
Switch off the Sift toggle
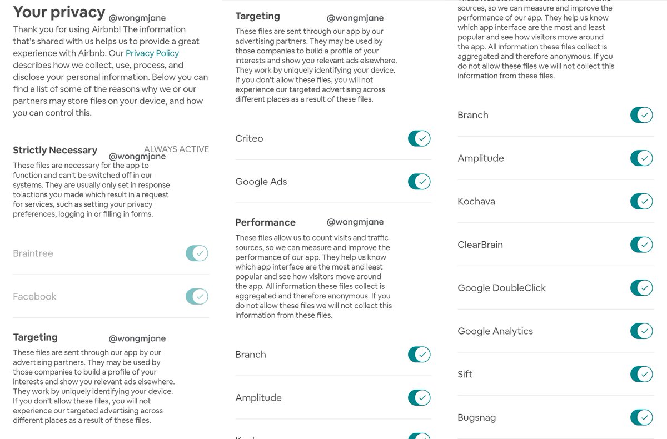tap(641, 375)
